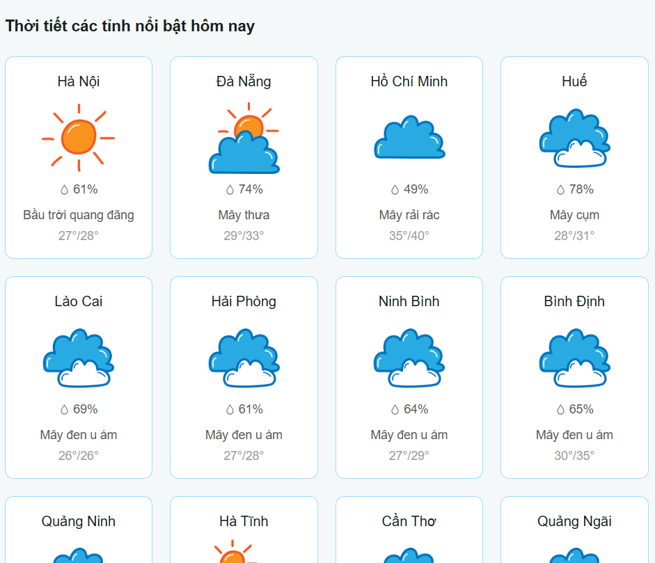Select the Cần Thơ city name
Image resolution: width=655 pixels, height=563 pixels.
coord(409,521)
